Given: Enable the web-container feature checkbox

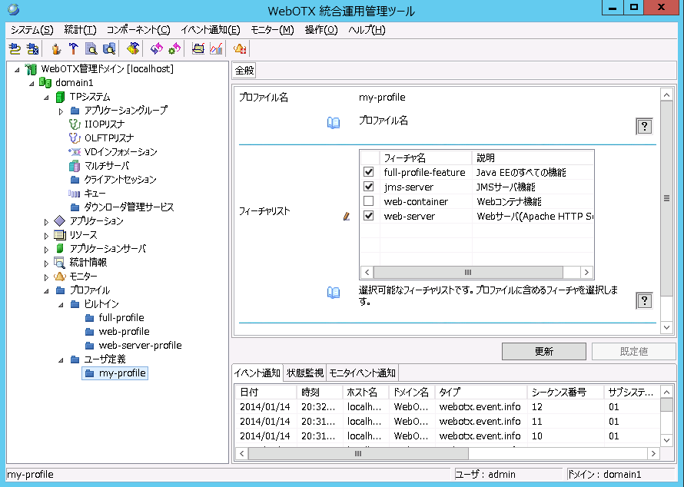Looking at the screenshot, I should pos(368,200).
